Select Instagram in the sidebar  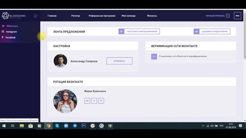point(12,32)
